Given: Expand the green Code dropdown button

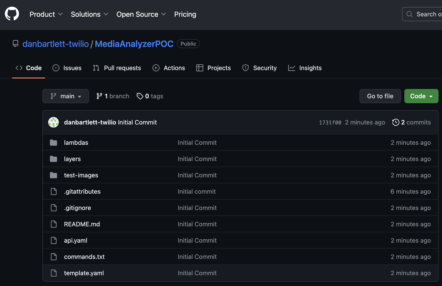Looking at the screenshot, I should (x=421, y=96).
